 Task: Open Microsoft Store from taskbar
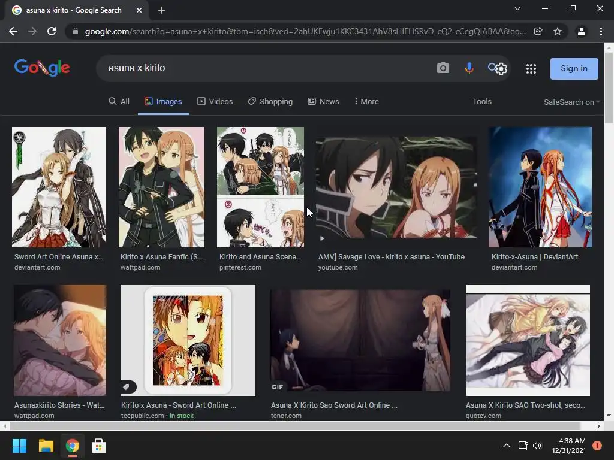[x=98, y=446]
